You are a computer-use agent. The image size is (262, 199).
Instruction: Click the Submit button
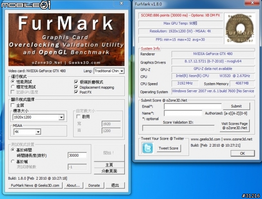tap(236, 106)
